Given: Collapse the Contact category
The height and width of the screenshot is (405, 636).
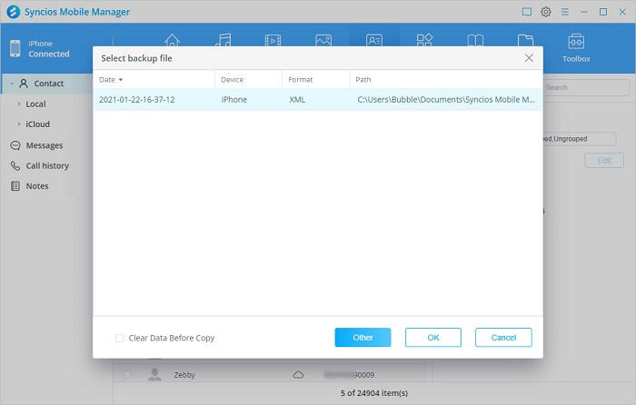Looking at the screenshot, I should click(11, 84).
